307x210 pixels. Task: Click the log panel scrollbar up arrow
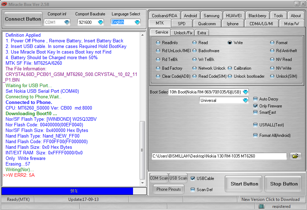pyautogui.click(x=142, y=35)
